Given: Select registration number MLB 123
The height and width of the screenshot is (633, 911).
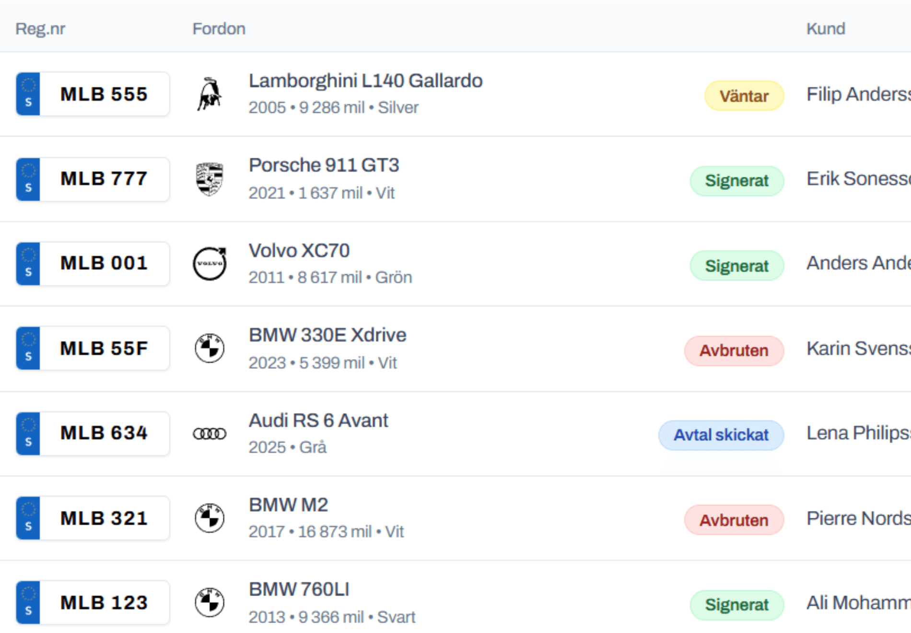Looking at the screenshot, I should (x=104, y=602).
